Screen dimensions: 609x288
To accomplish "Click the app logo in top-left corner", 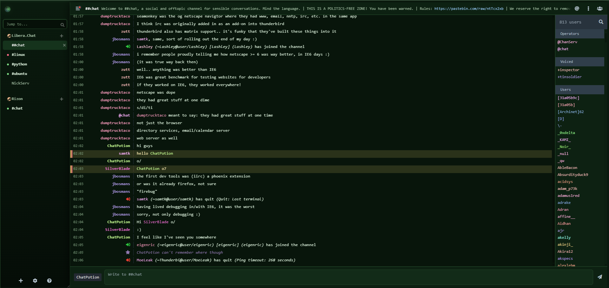I will pyautogui.click(x=8, y=9).
